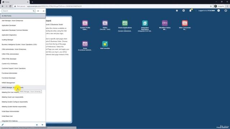This screenshot has width=230, height=129.
Task: Open the Application Developer responsibility
Action: point(23,25)
